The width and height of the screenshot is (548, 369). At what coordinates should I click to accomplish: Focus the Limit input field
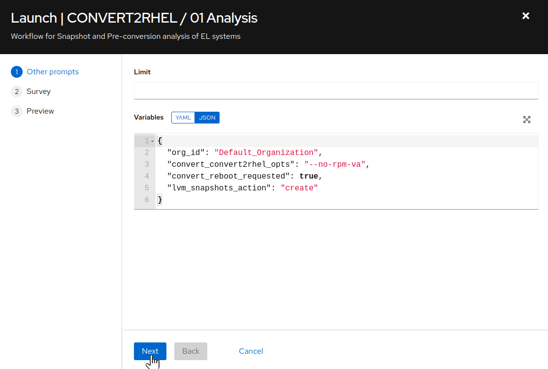336,91
